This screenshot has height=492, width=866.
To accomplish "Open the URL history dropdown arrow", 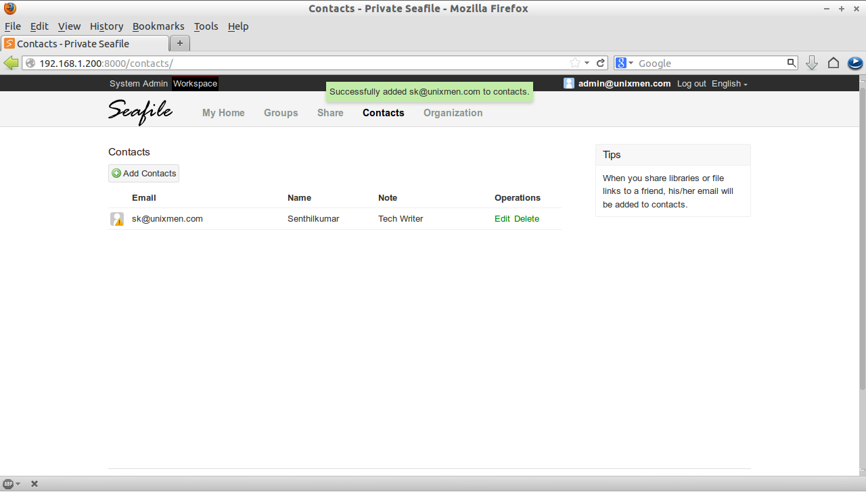I will tap(587, 63).
